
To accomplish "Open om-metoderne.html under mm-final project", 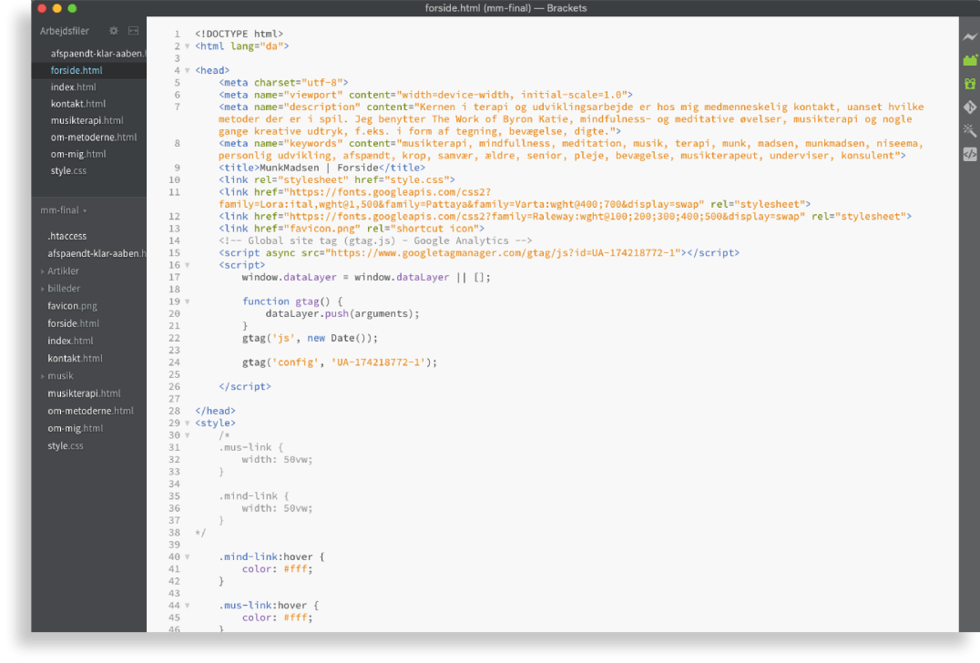I will point(91,411).
